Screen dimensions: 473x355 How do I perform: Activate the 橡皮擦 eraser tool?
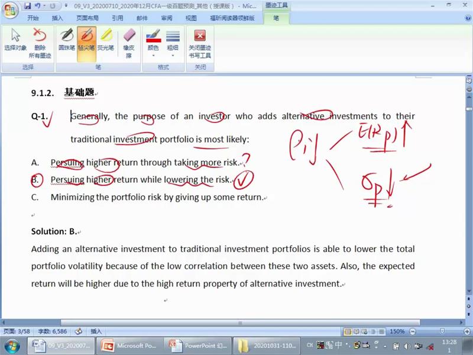pos(129,43)
